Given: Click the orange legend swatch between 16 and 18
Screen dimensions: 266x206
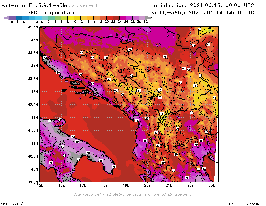Looking at the screenshot, I should point(97,18).
